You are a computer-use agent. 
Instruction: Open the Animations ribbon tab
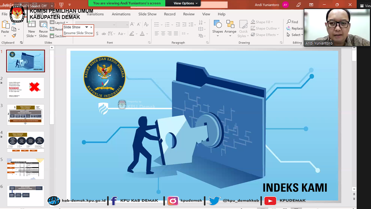(x=121, y=14)
